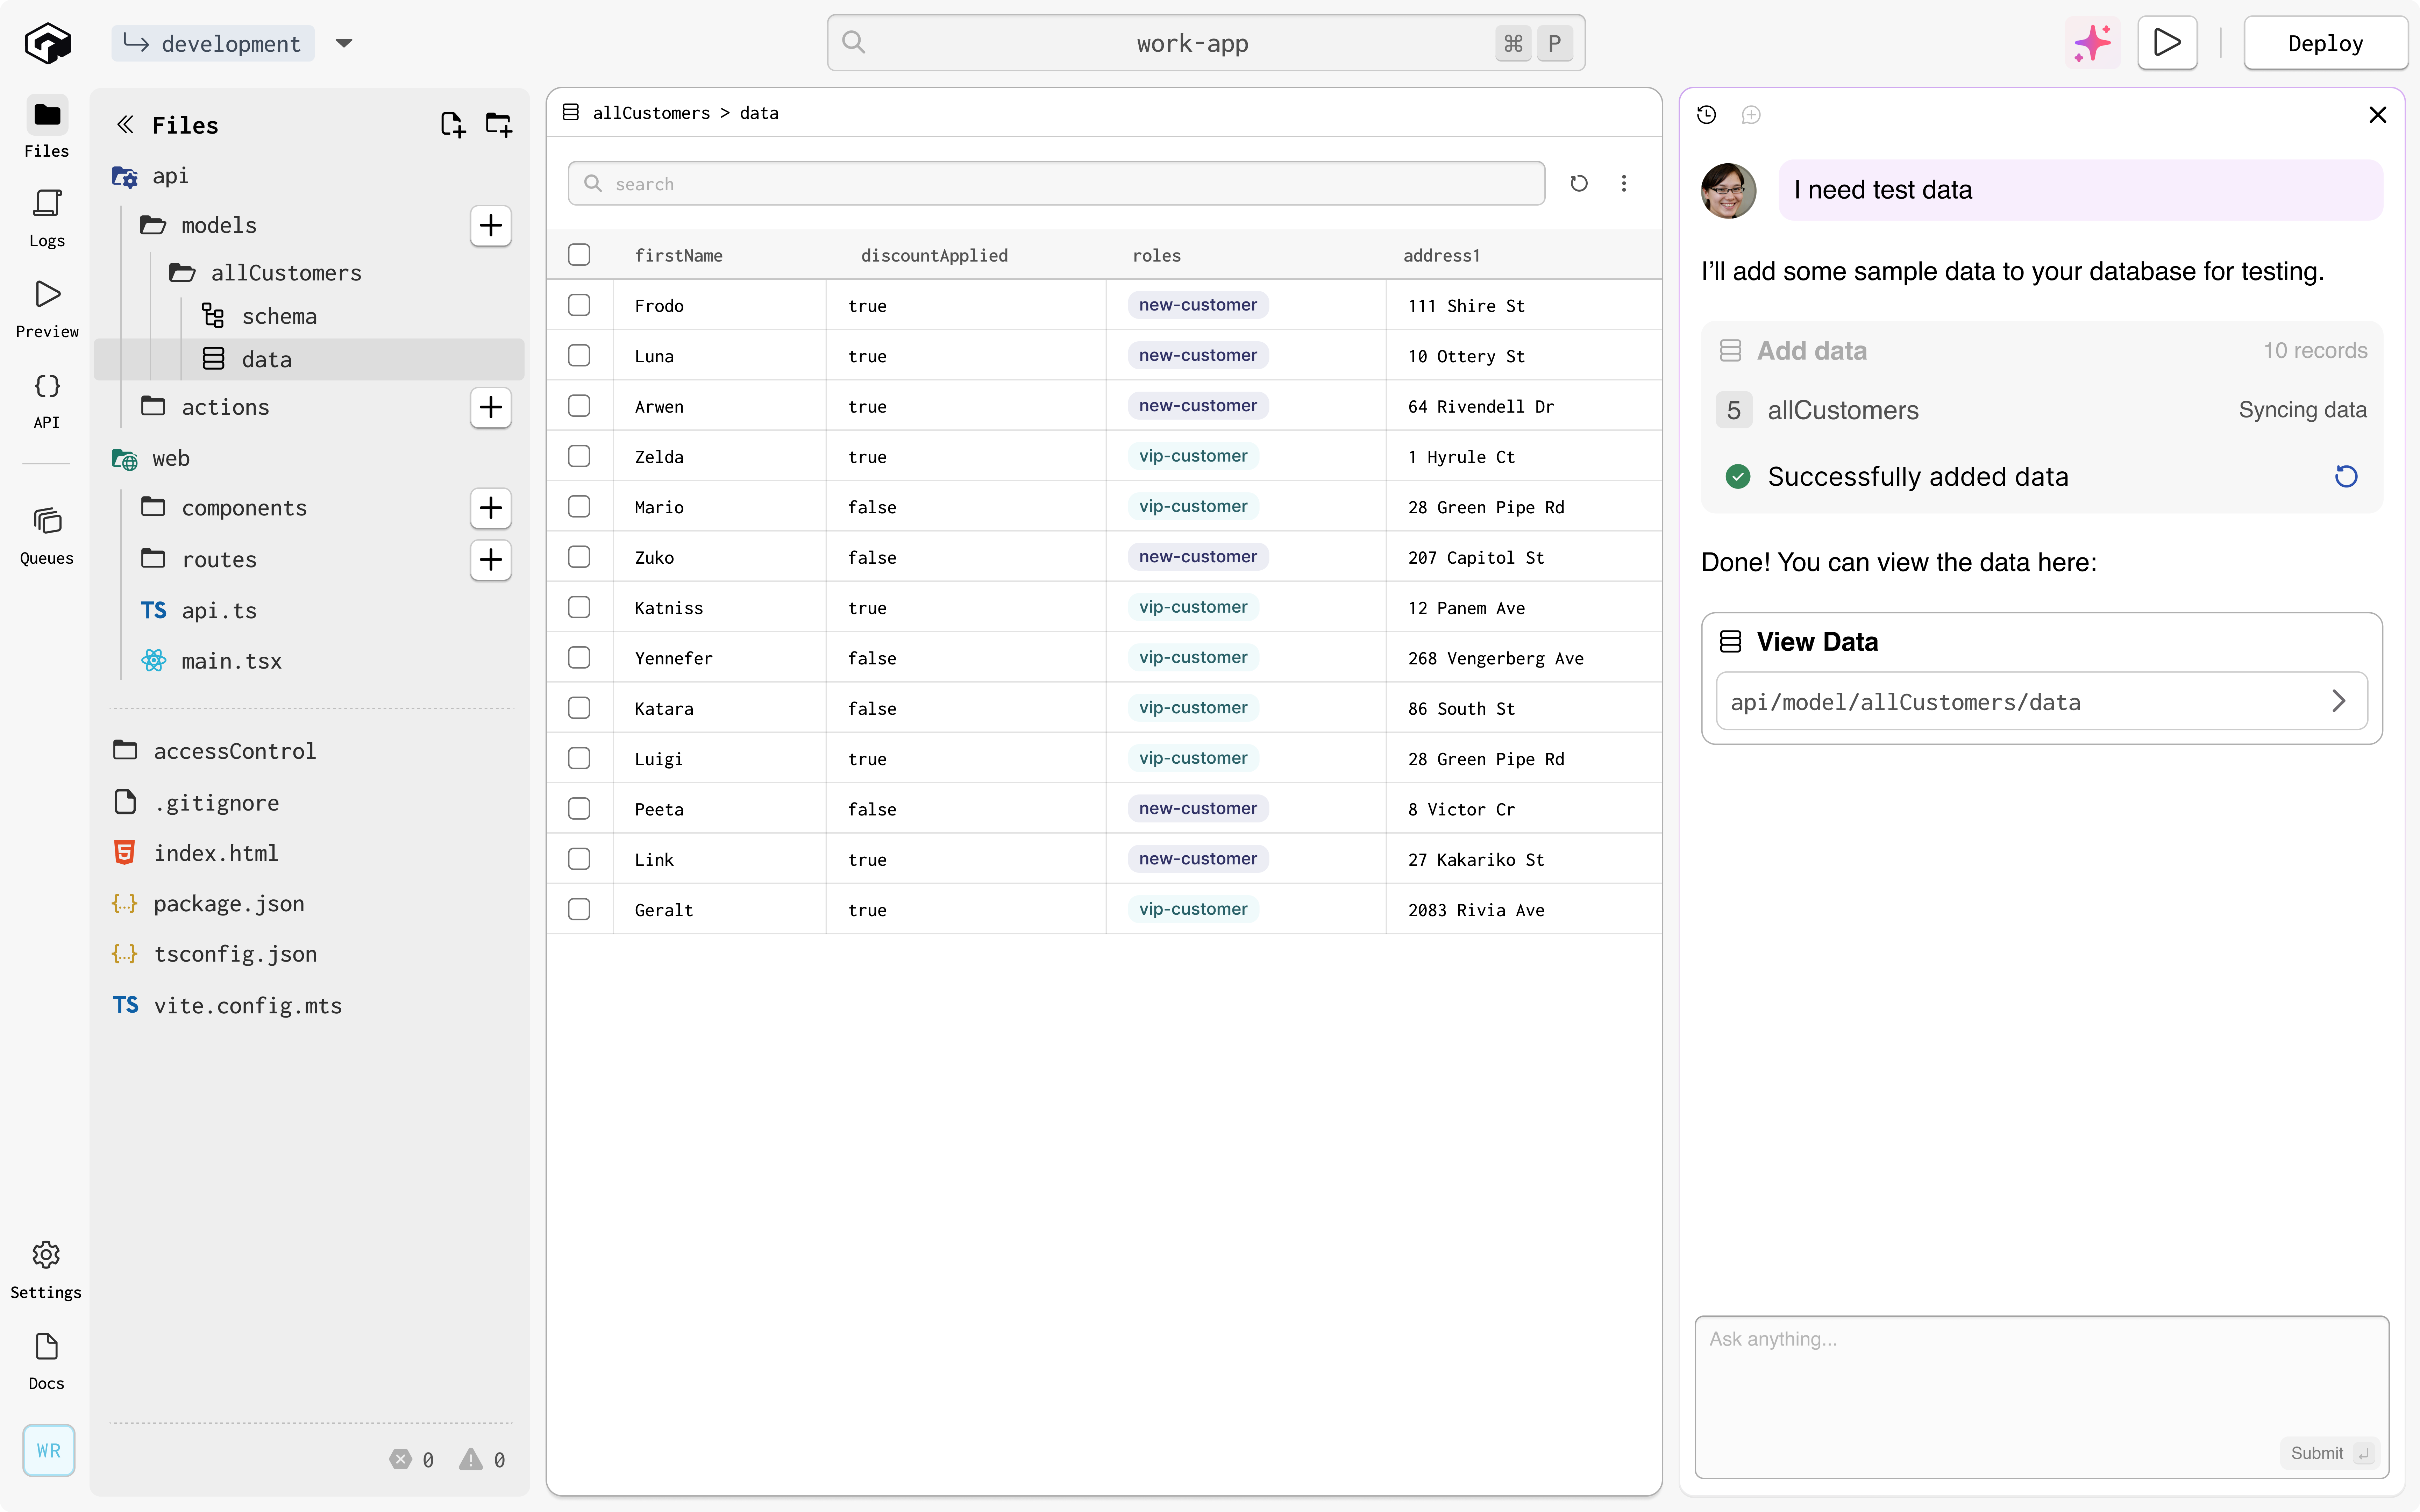2420x1512 pixels.
Task: Open the development environment dropdown arrow
Action: (344, 43)
